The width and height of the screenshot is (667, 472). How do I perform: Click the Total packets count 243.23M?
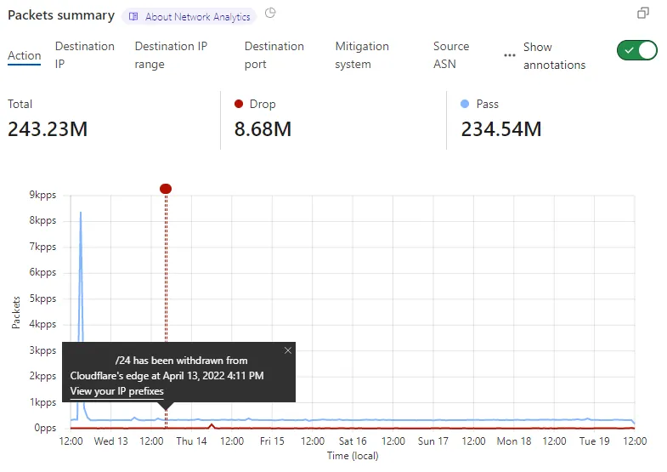(48, 129)
